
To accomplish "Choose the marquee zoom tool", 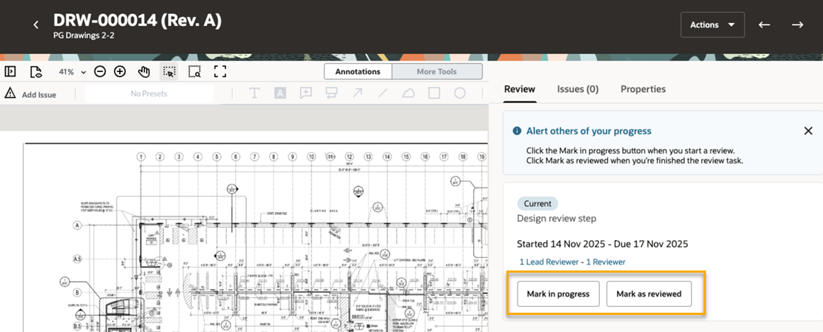I will (194, 72).
